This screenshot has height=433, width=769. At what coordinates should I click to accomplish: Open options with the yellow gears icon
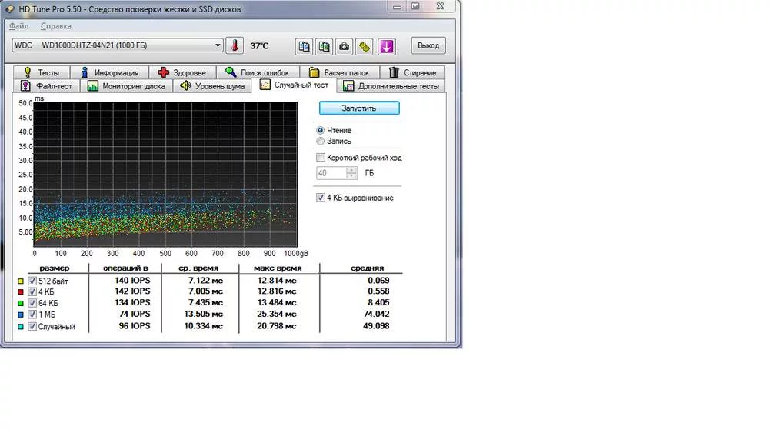(365, 46)
